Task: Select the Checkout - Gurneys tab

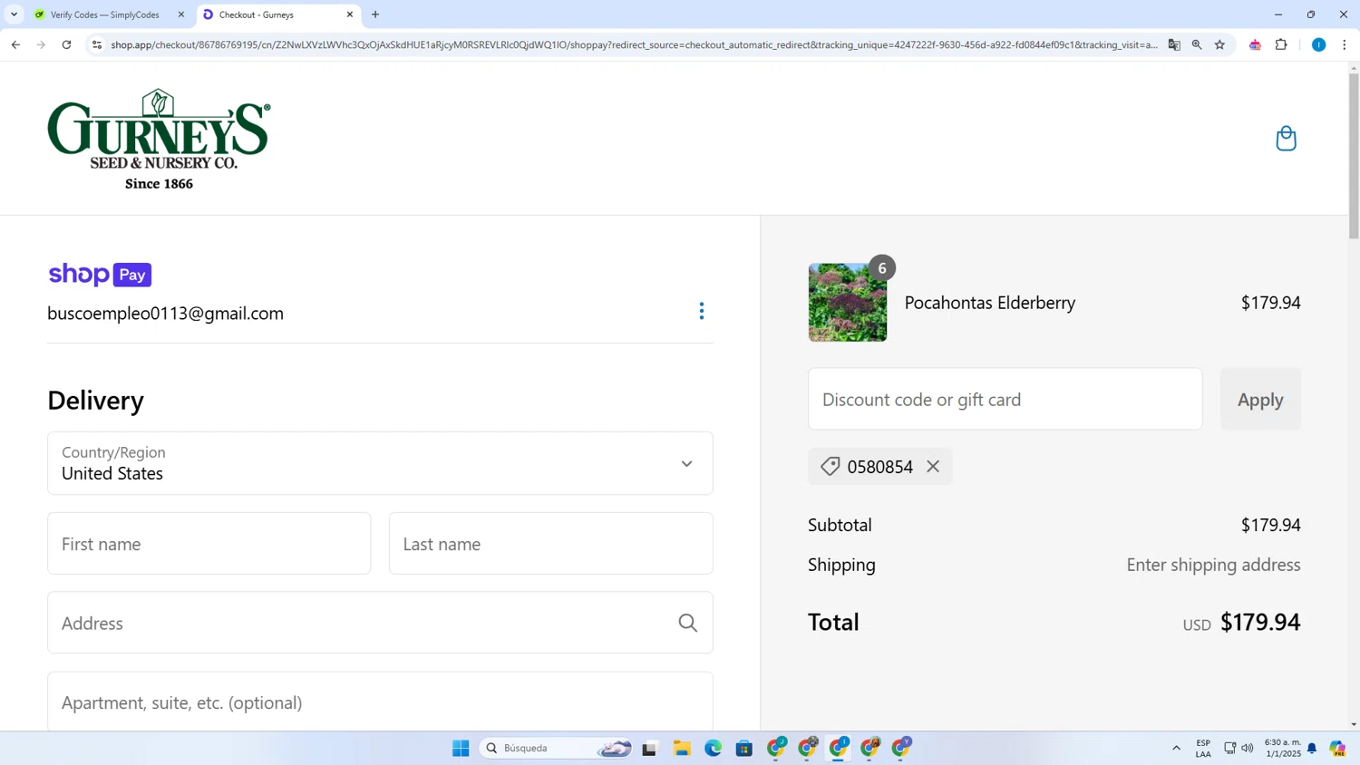Action: pos(272,15)
